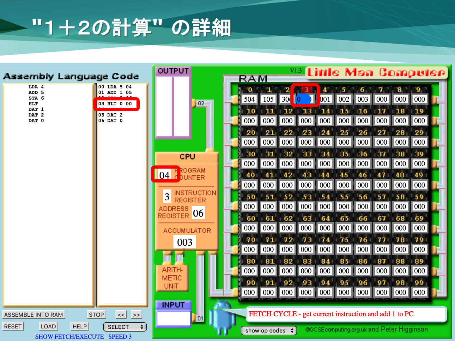Toggle SHOW FETCH/EXECUTE link
This screenshot has width=455, height=341.
tap(70, 337)
